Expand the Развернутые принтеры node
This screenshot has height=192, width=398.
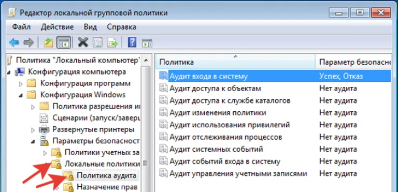click(33, 130)
